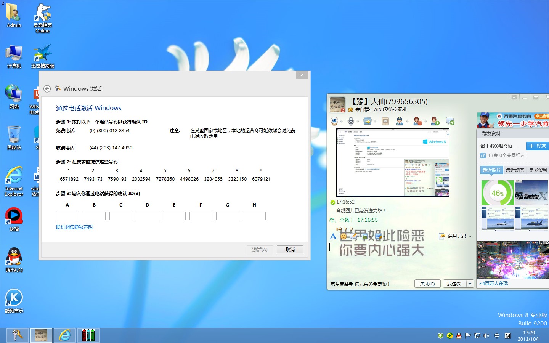Screen dimensions: 549x343
Task: Click the Close (C) button in QQ chat
Action: coord(427,284)
